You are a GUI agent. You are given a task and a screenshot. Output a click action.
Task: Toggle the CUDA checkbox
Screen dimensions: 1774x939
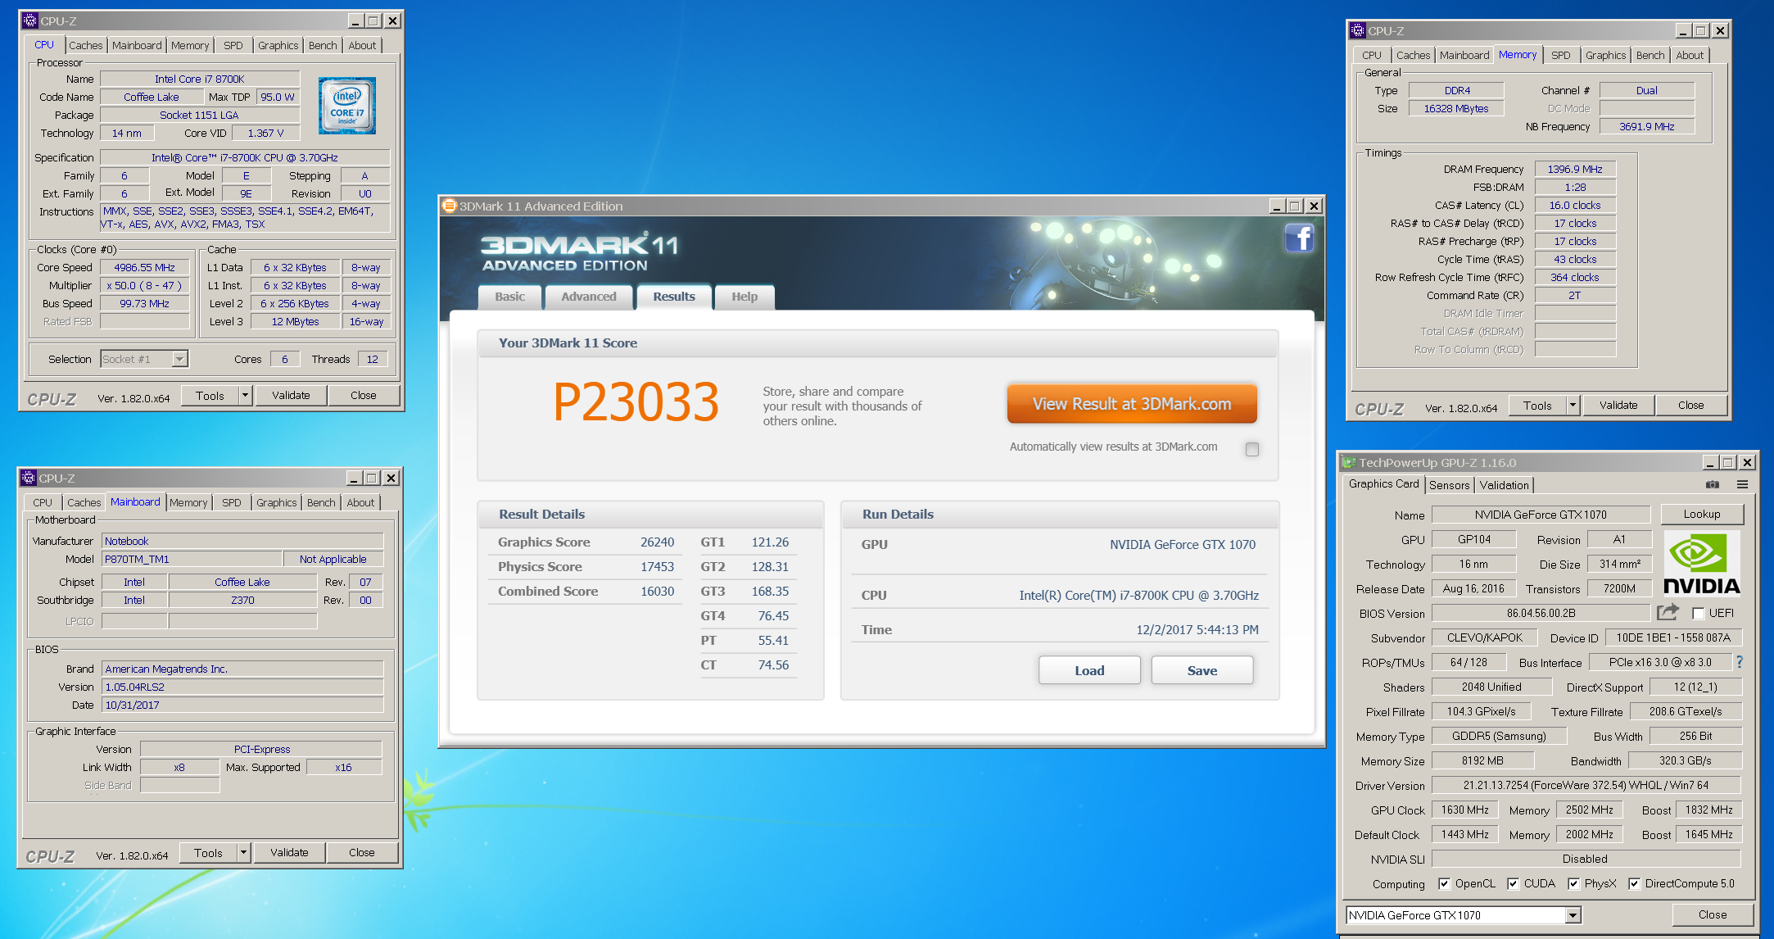[1513, 883]
